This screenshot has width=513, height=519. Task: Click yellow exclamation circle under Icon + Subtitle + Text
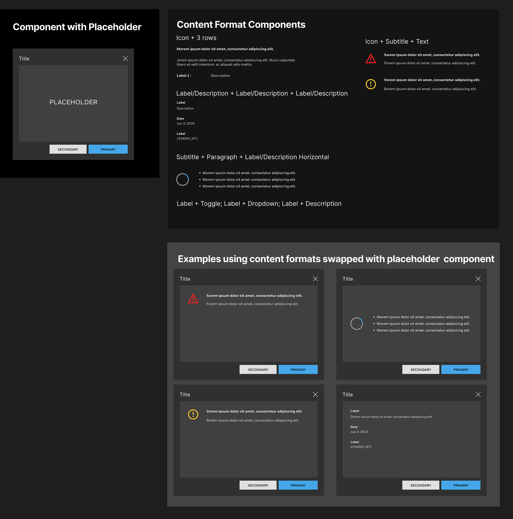(x=371, y=84)
